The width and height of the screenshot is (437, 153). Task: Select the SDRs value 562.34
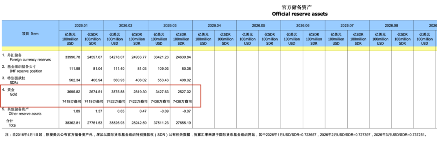pyautogui.click(x=74, y=80)
